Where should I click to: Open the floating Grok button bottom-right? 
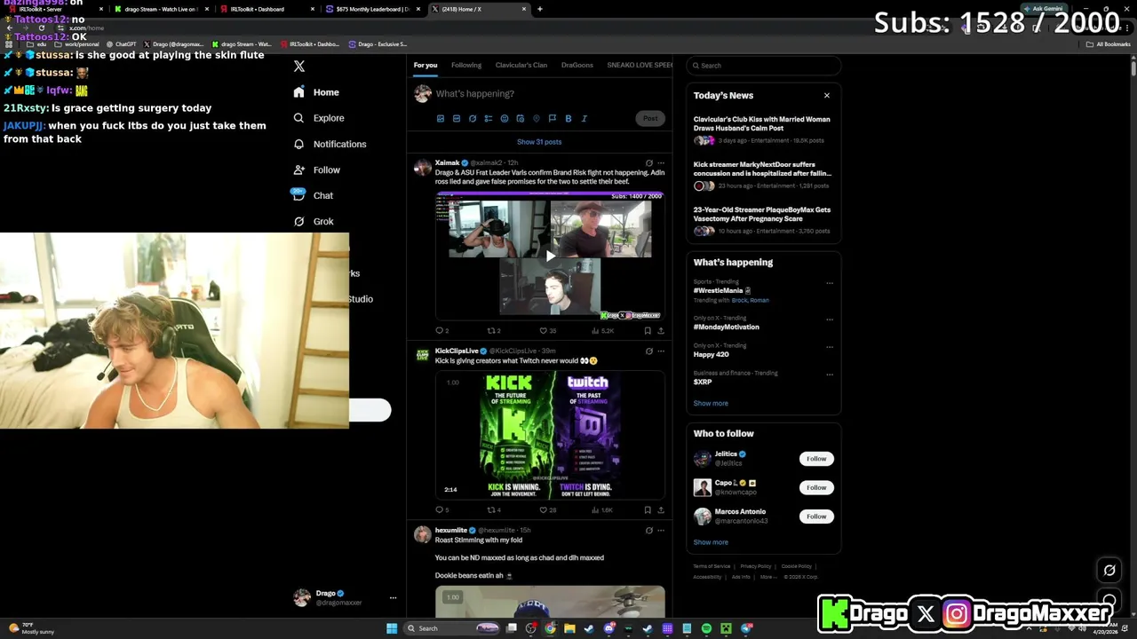coord(1109,571)
